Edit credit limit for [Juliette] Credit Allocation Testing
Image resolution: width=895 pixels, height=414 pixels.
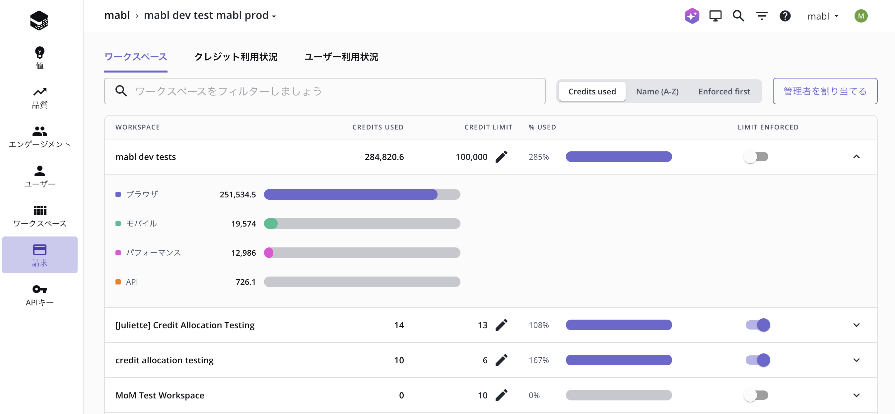501,325
